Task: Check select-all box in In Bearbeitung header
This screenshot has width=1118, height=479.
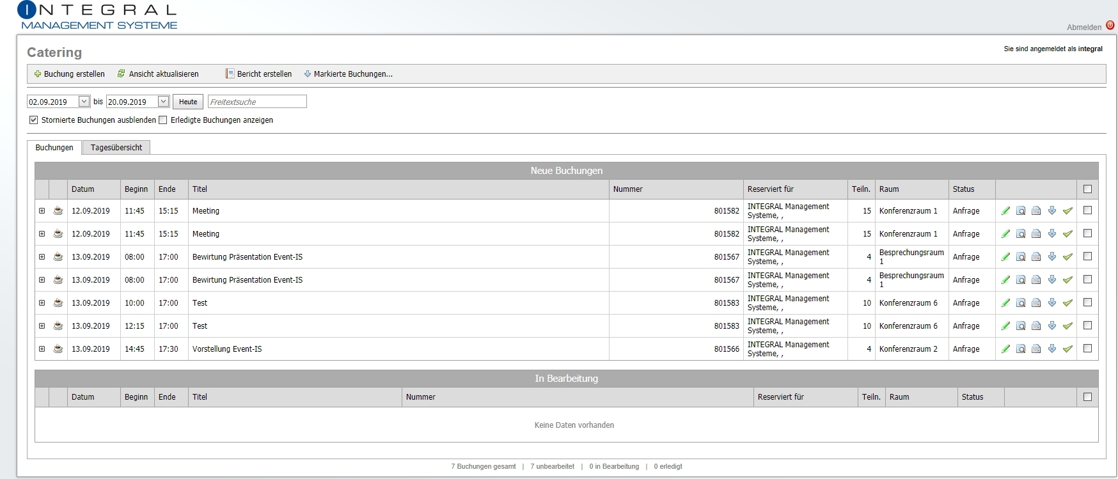Action: coord(1087,397)
